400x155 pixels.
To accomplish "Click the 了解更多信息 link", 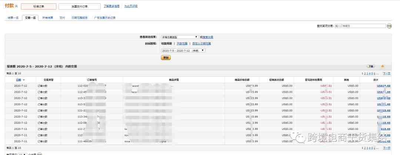I will pos(111,6).
